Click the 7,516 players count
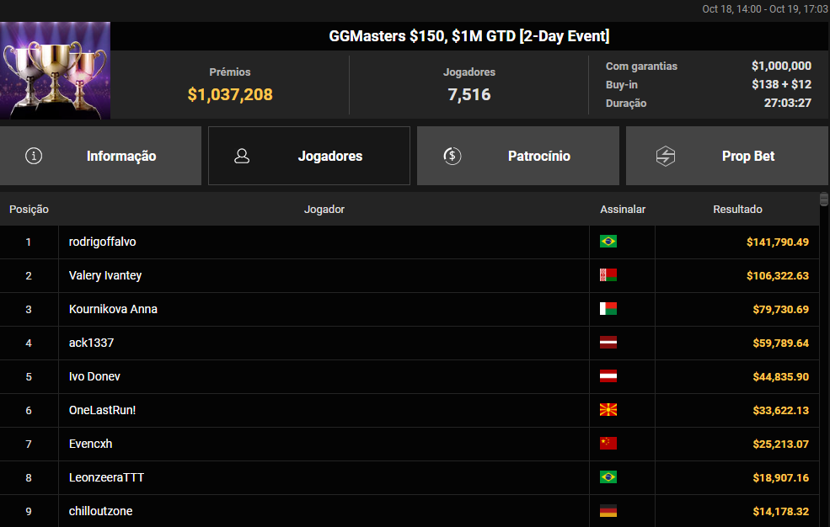Viewport: 830px width, 527px height. tap(469, 94)
